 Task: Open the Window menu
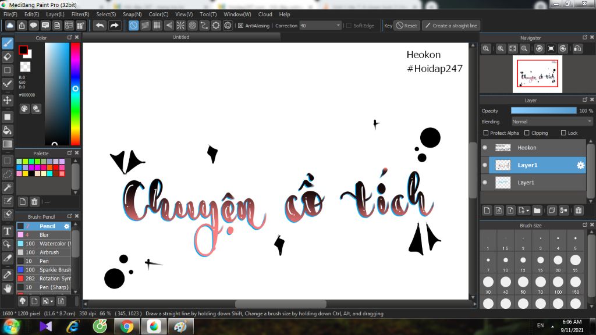pos(237,15)
